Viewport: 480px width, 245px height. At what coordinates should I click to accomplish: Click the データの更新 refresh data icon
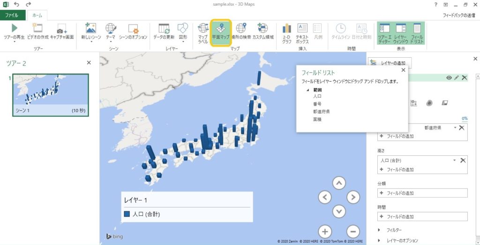pyautogui.click(x=164, y=29)
